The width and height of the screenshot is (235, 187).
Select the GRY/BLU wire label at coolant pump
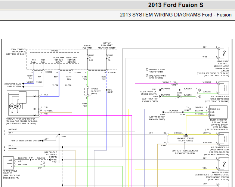(x=199, y=107)
